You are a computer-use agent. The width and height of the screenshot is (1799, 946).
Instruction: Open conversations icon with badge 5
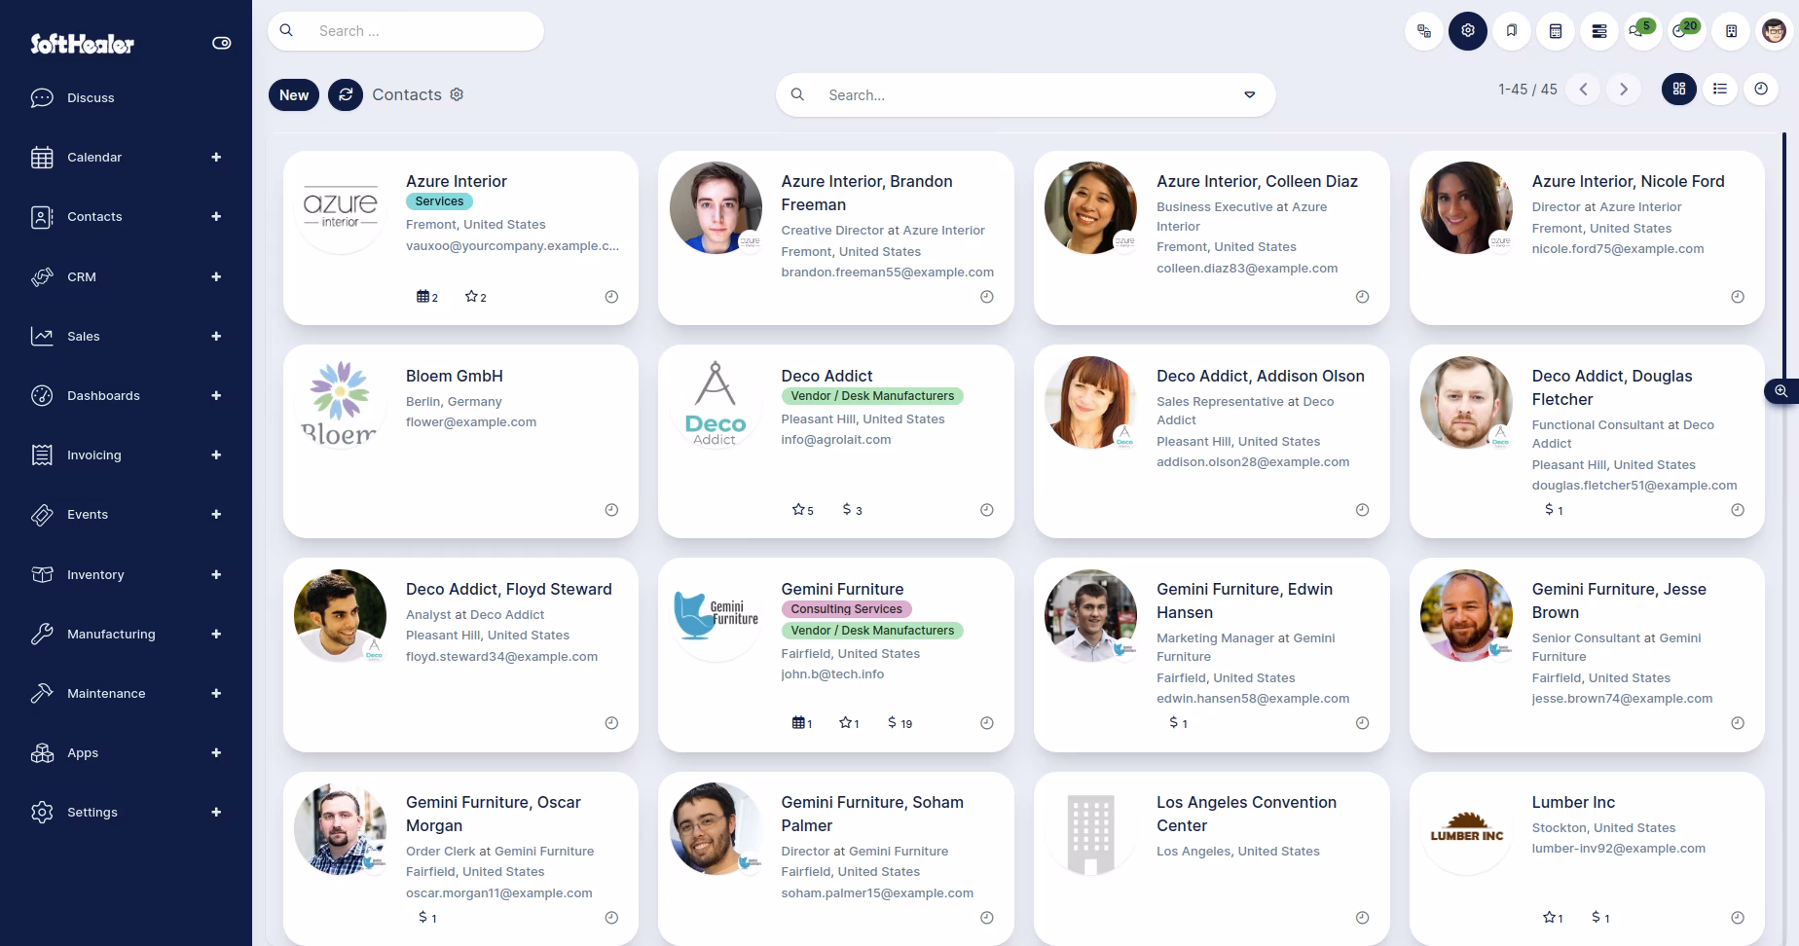pyautogui.click(x=1640, y=30)
